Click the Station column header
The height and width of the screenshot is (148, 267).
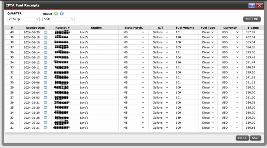tap(96, 27)
